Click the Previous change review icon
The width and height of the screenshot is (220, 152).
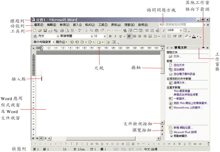pyautogui.click(x=72, y=42)
